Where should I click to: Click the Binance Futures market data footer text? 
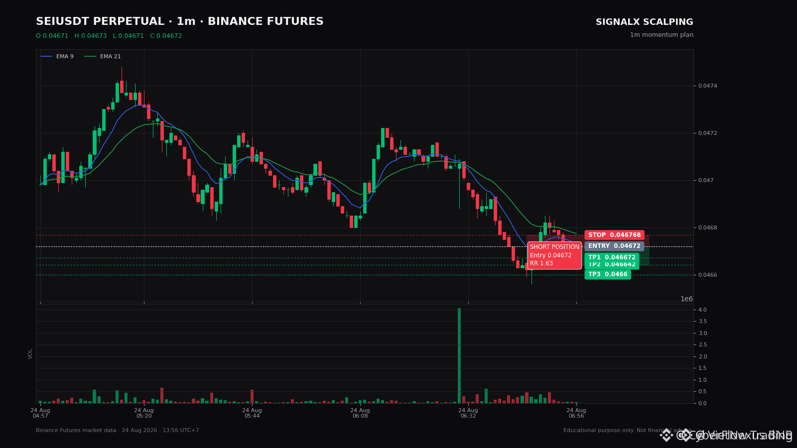tap(118, 431)
